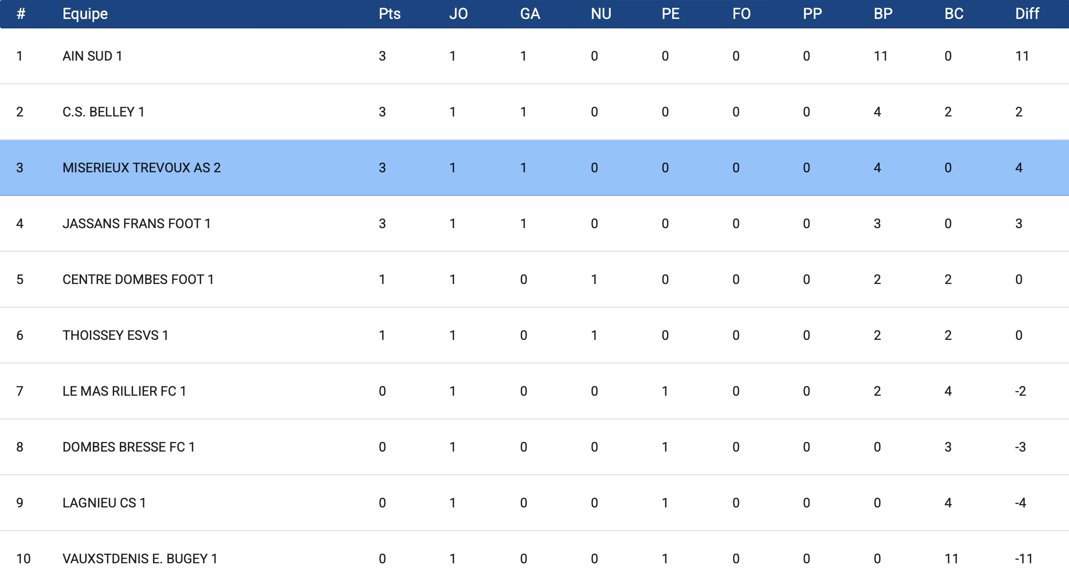The height and width of the screenshot is (586, 1069).
Task: Select the BC column header
Action: pos(954,14)
